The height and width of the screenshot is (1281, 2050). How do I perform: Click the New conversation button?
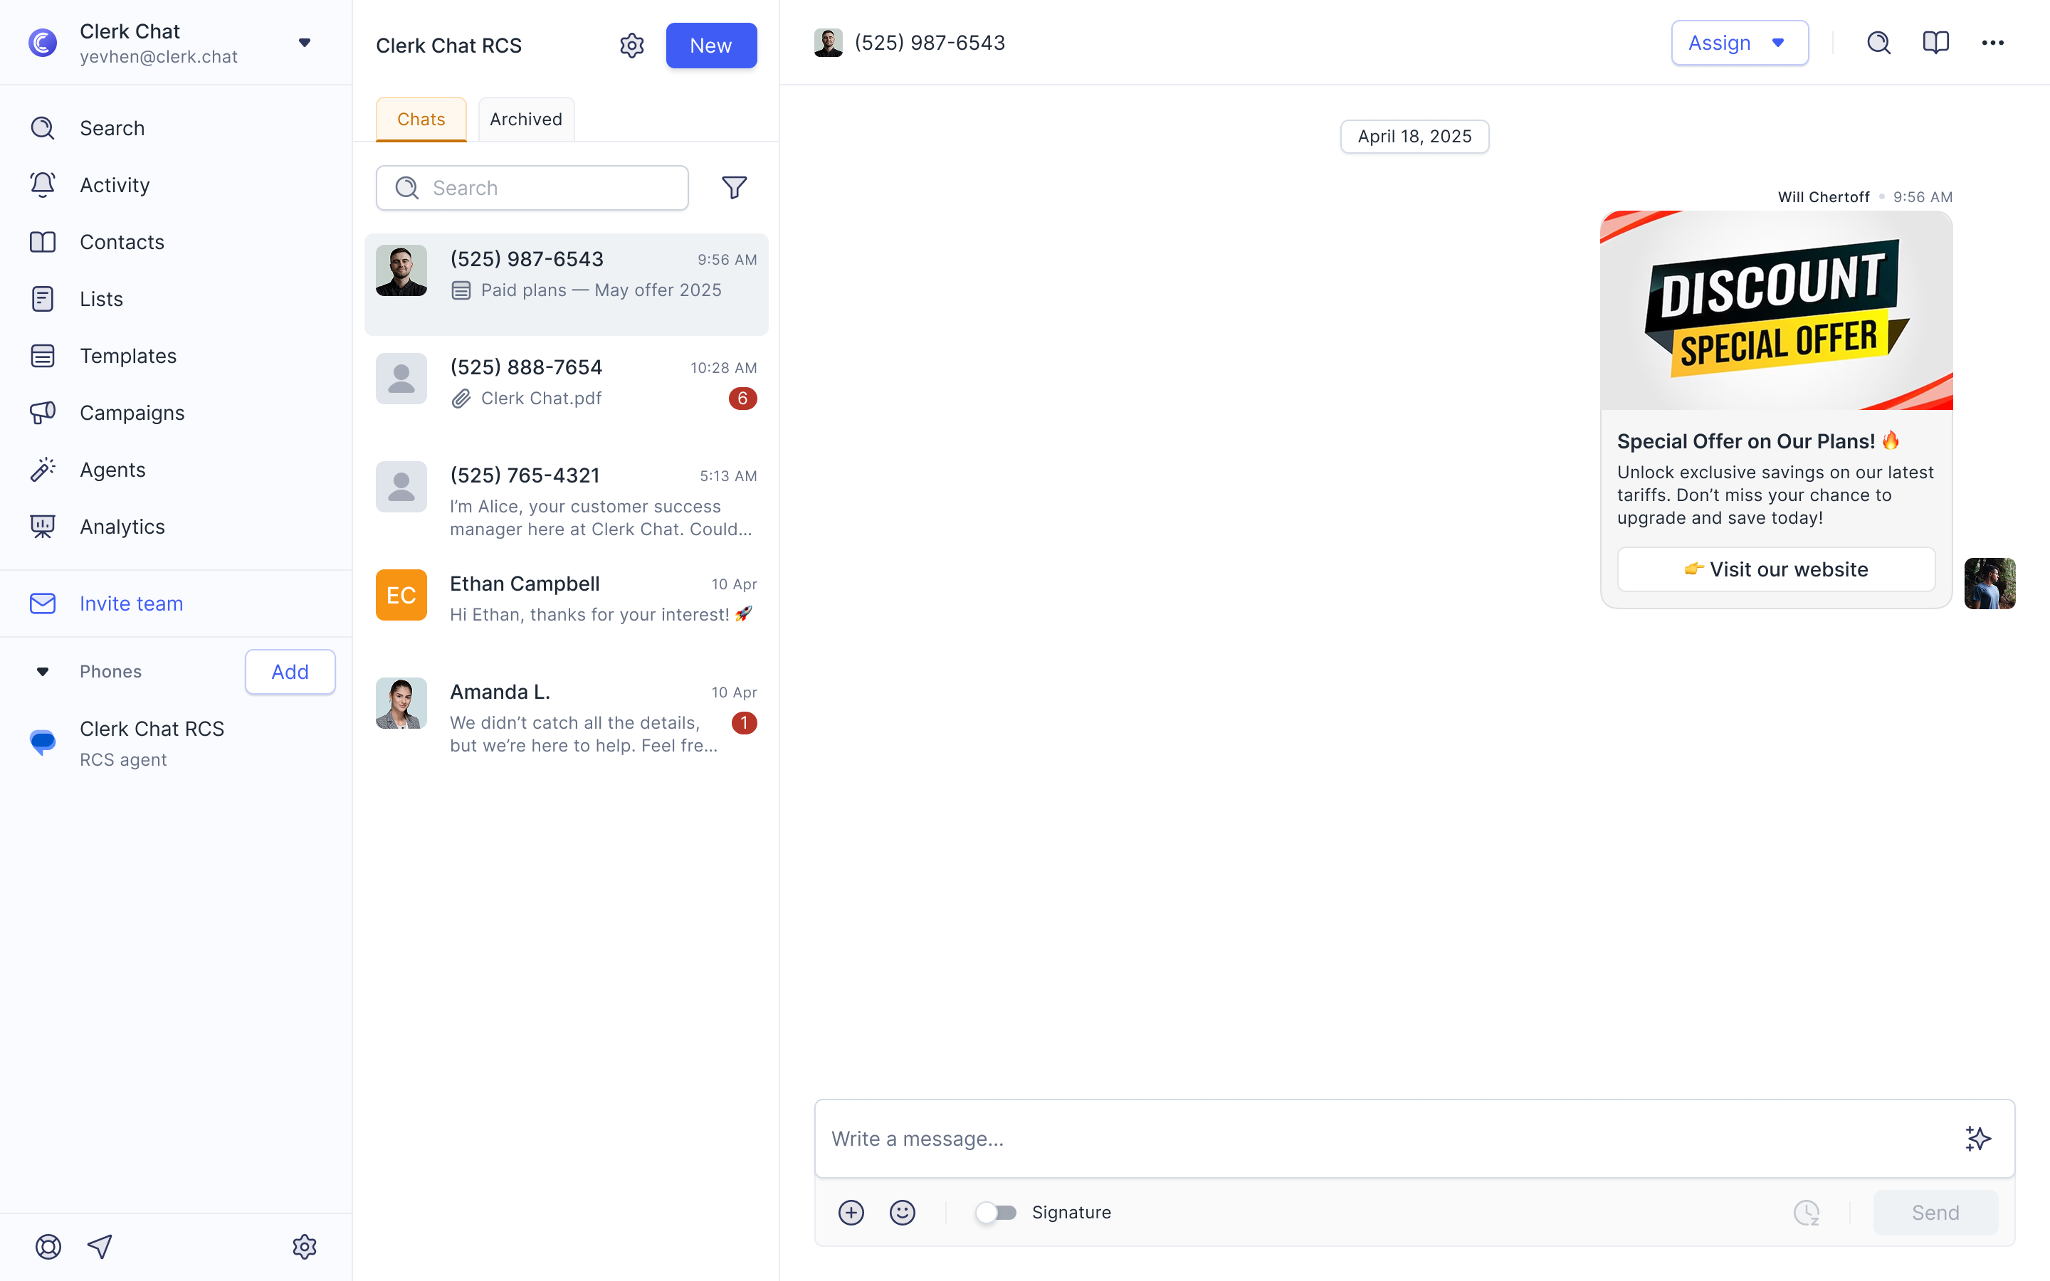click(710, 46)
